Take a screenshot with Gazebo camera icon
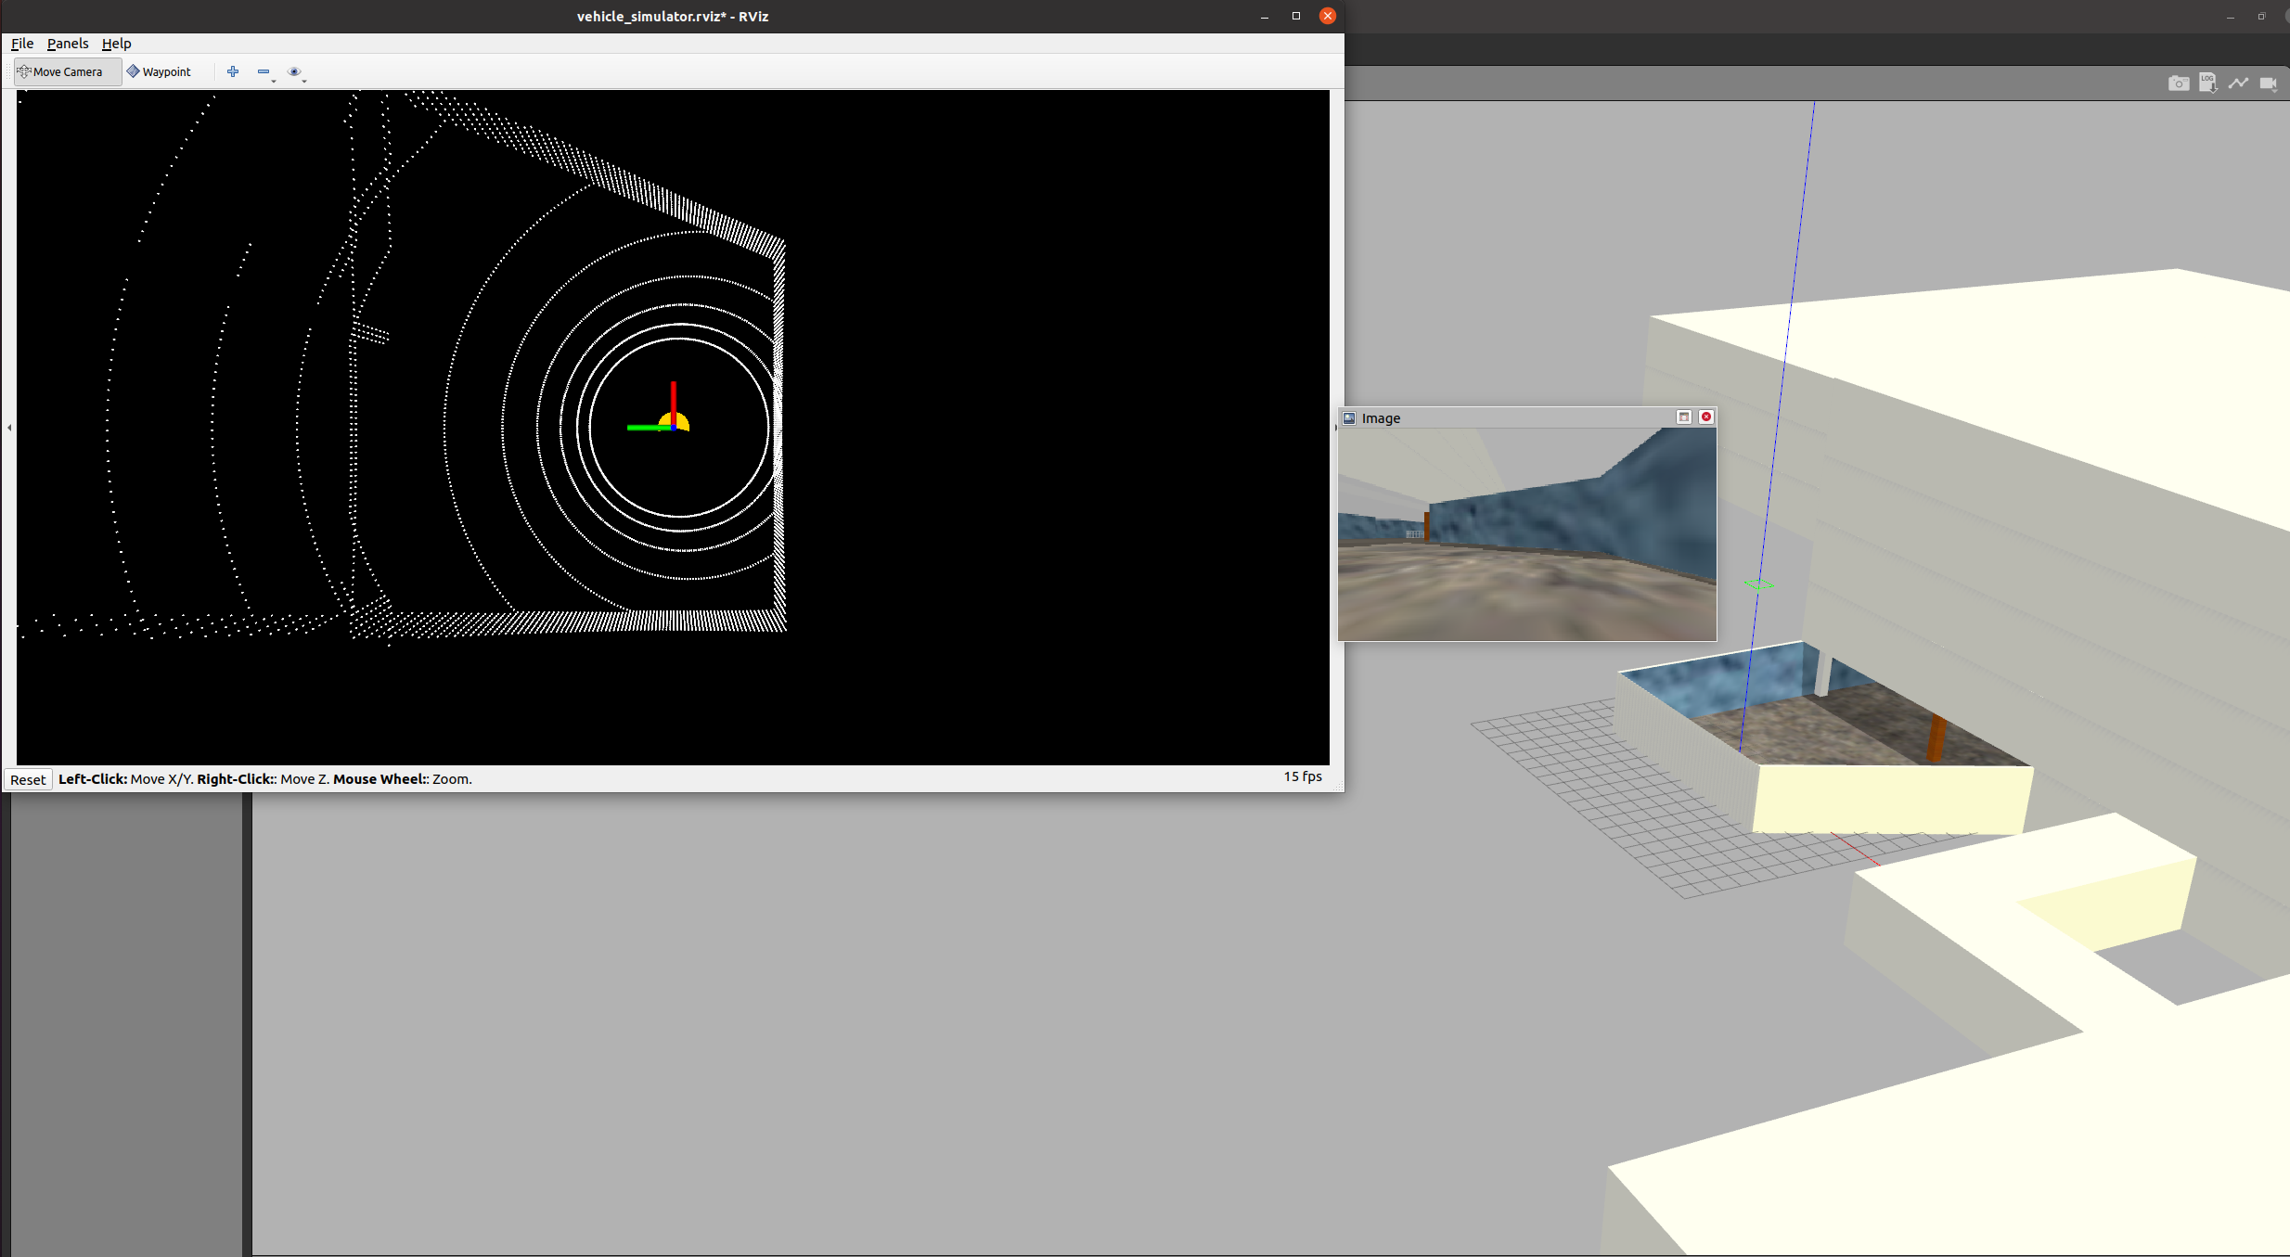Screen dimensions: 2290x1257 tap(2178, 83)
